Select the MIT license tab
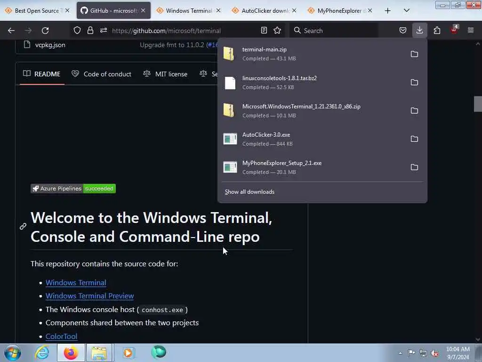Viewport: 482px width, 362px height. 165,74
